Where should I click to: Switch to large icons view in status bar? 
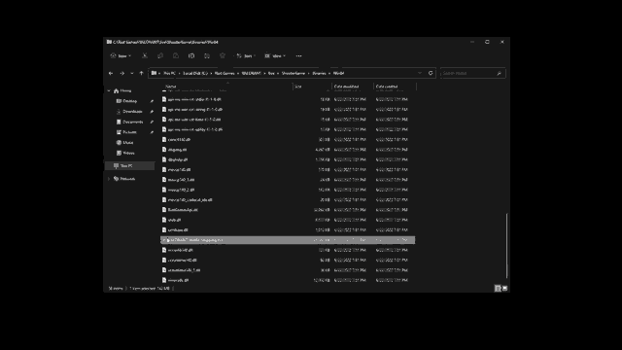coord(504,289)
